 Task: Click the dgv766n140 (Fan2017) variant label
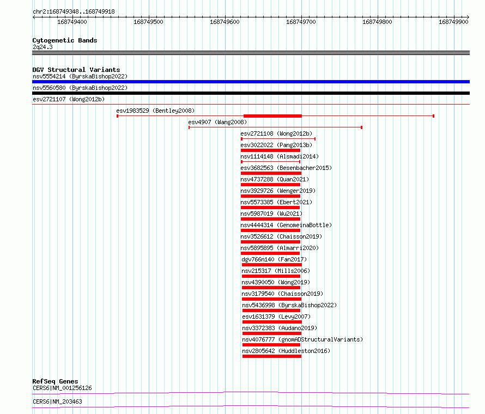click(x=274, y=259)
